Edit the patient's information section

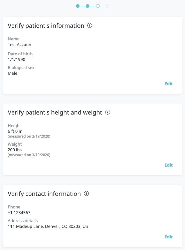coord(169,84)
